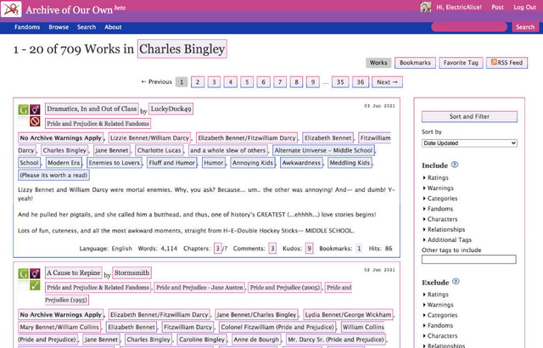Open the Fandoms menu

tap(27, 27)
